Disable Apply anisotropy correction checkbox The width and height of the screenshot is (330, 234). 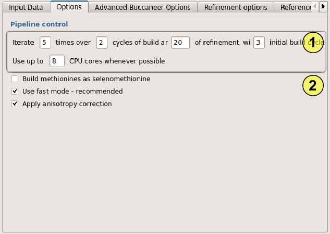15,104
